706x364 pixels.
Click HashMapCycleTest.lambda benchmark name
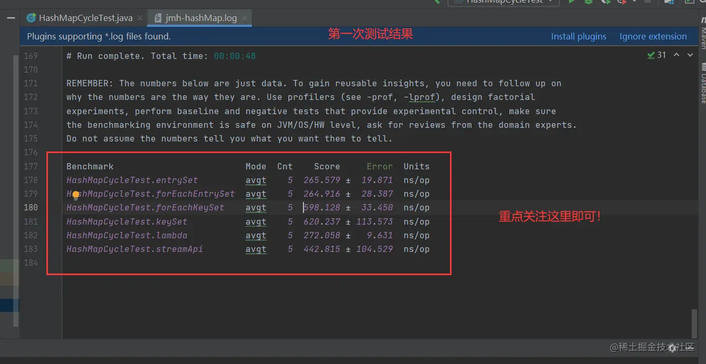click(x=127, y=235)
